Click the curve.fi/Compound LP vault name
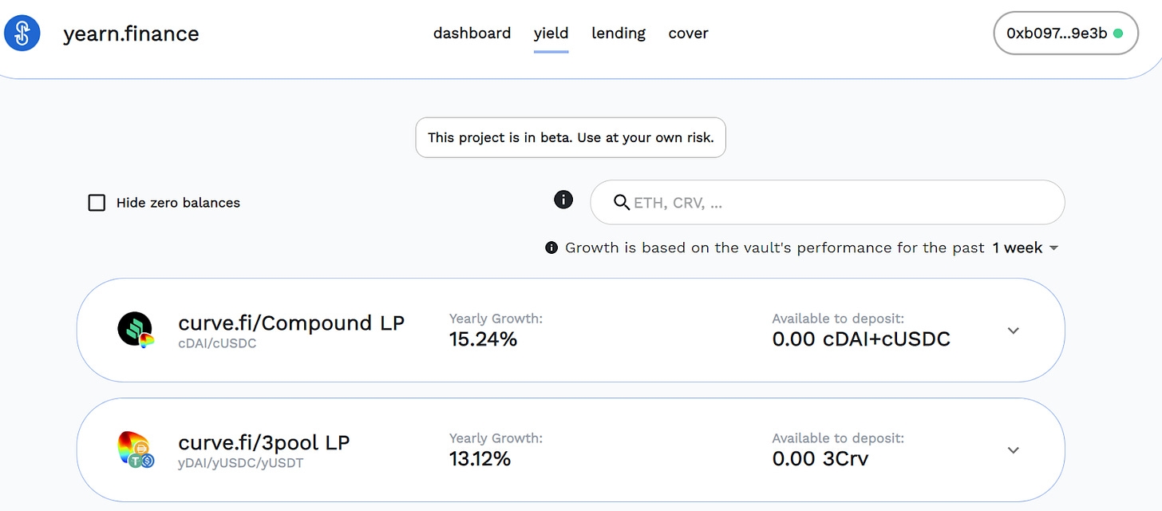Viewport: 1162px width, 511px height. 291,323
